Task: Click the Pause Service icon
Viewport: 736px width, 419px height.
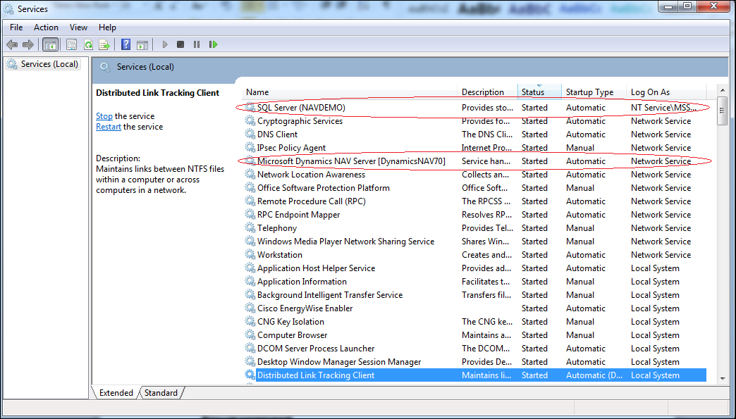Action: tap(197, 44)
